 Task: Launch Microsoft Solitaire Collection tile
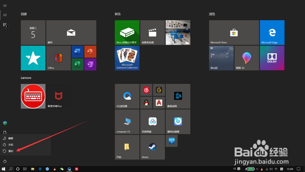(x=127, y=58)
